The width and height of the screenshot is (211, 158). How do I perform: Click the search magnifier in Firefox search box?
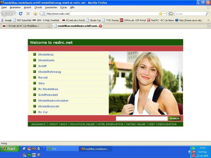207,14
